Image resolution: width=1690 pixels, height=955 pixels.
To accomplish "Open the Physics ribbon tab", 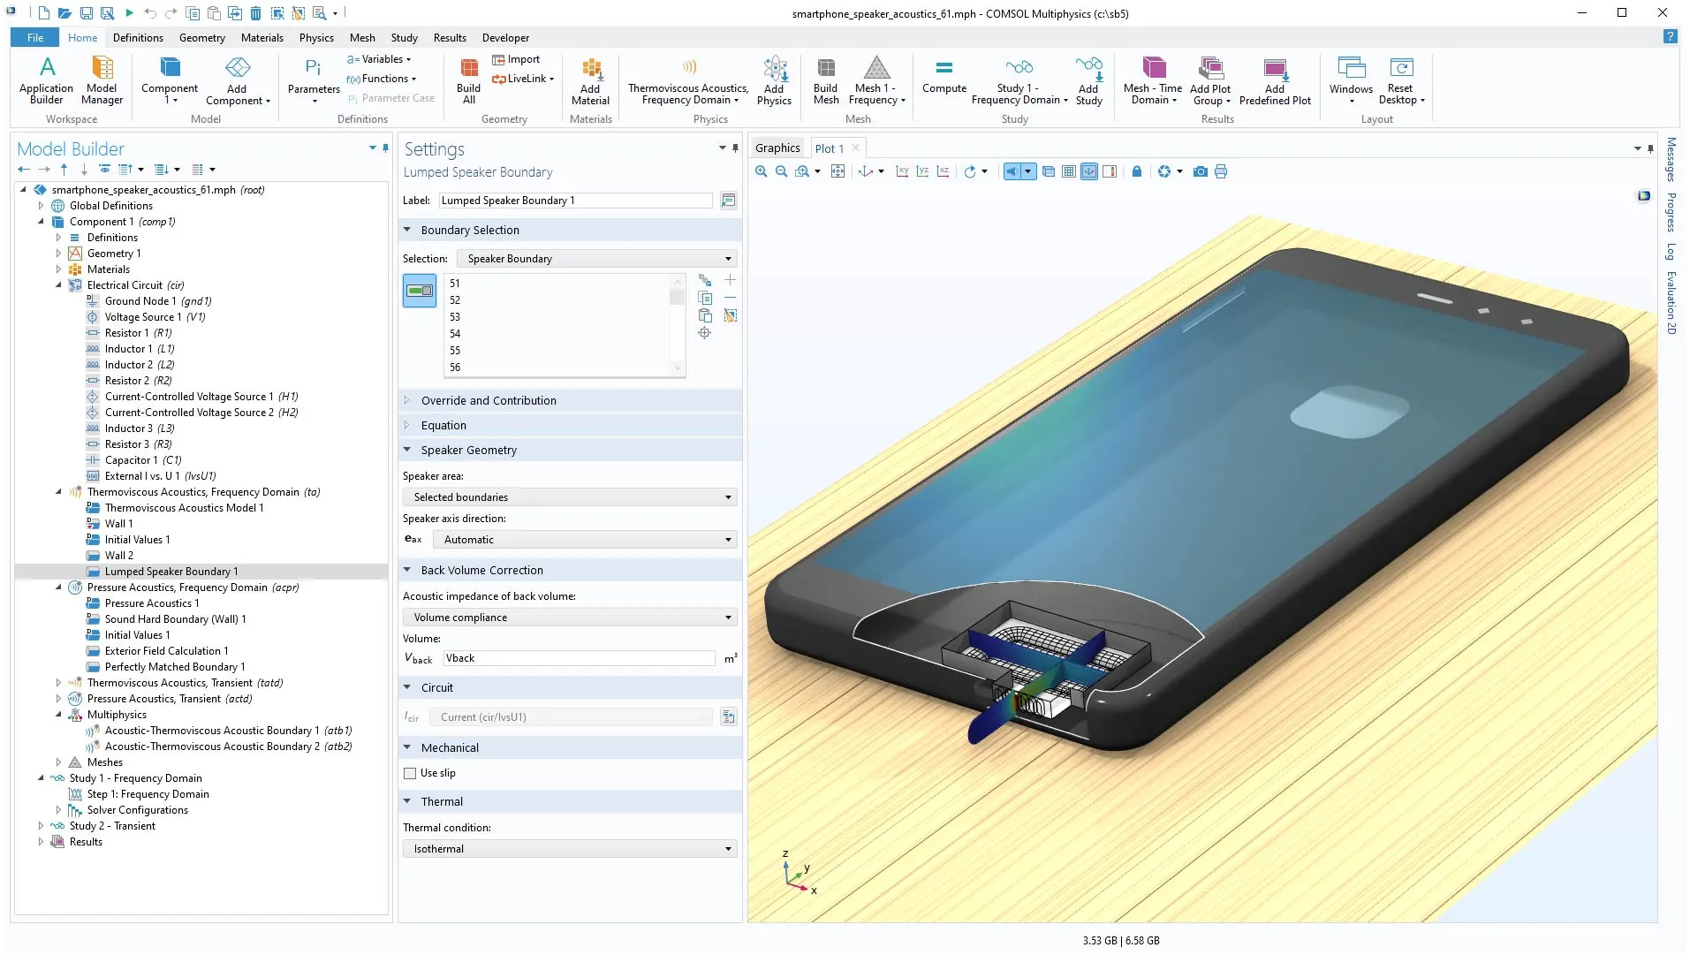I will coord(315,38).
